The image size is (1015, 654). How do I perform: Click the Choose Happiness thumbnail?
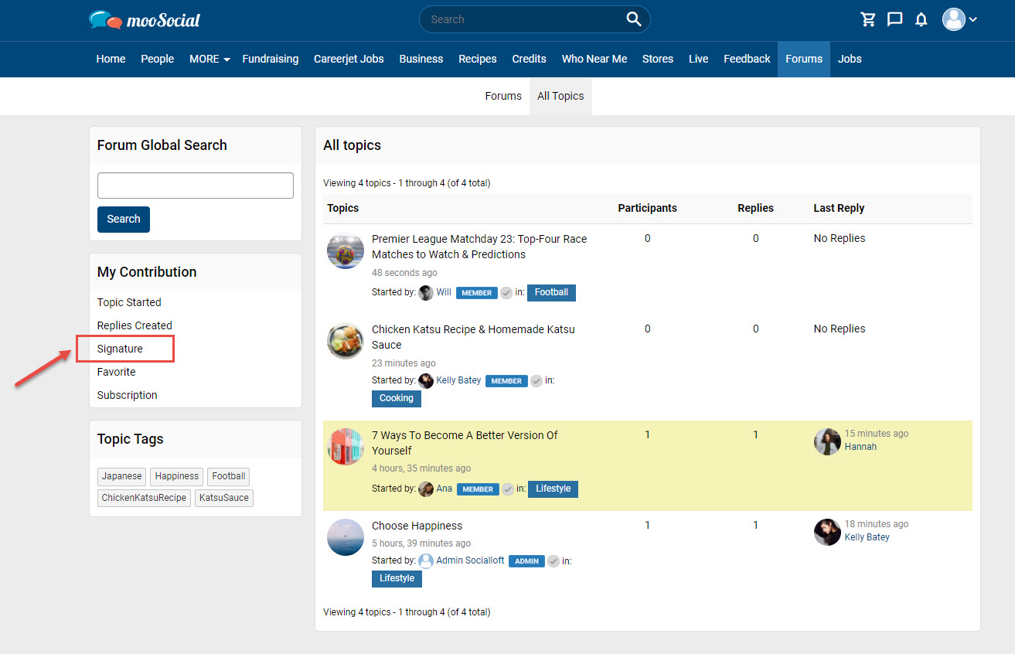[x=346, y=537]
